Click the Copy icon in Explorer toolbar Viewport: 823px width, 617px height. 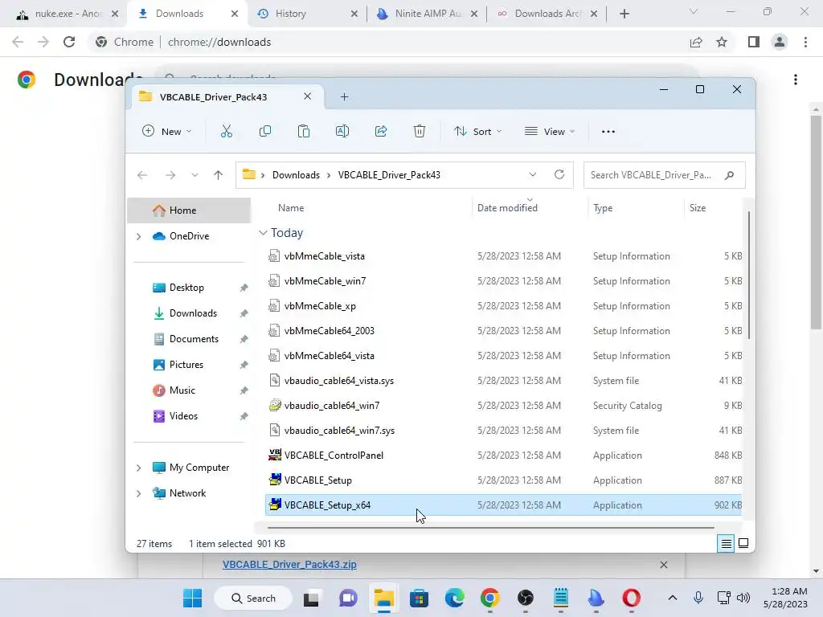[265, 131]
